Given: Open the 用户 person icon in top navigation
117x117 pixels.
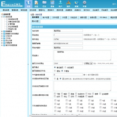Looking at the screenshot, I should pyautogui.click(x=60, y=3).
